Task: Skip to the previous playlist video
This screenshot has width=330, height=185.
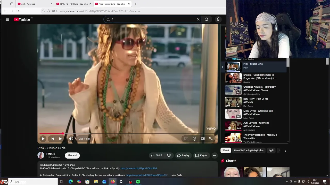Action: click(x=52, y=139)
